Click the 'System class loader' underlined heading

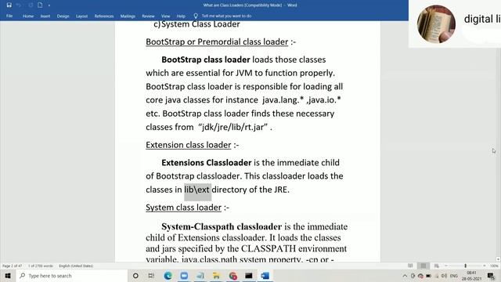click(x=183, y=208)
